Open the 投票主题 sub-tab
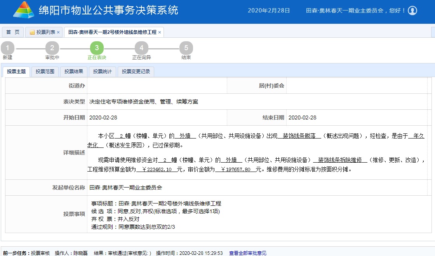Image resolution: width=435 pixels, height=256 pixels. pos(16,72)
